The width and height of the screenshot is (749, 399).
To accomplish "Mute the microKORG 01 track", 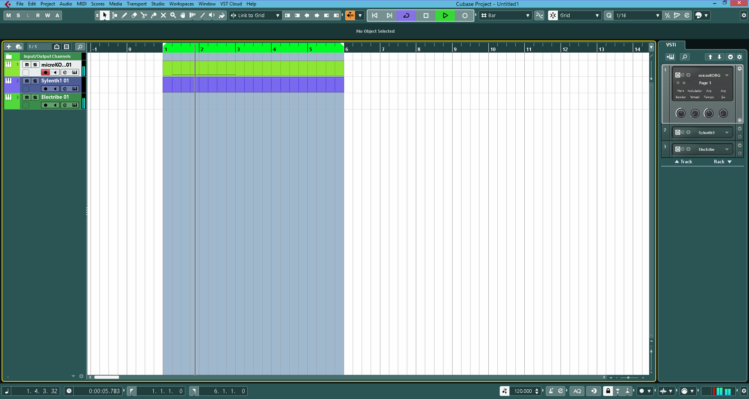I will click(x=27, y=65).
